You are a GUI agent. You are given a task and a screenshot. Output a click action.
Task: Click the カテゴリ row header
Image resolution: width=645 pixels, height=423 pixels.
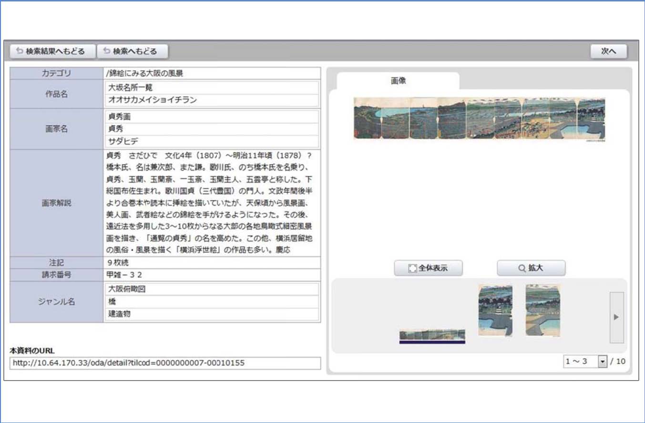(57, 73)
